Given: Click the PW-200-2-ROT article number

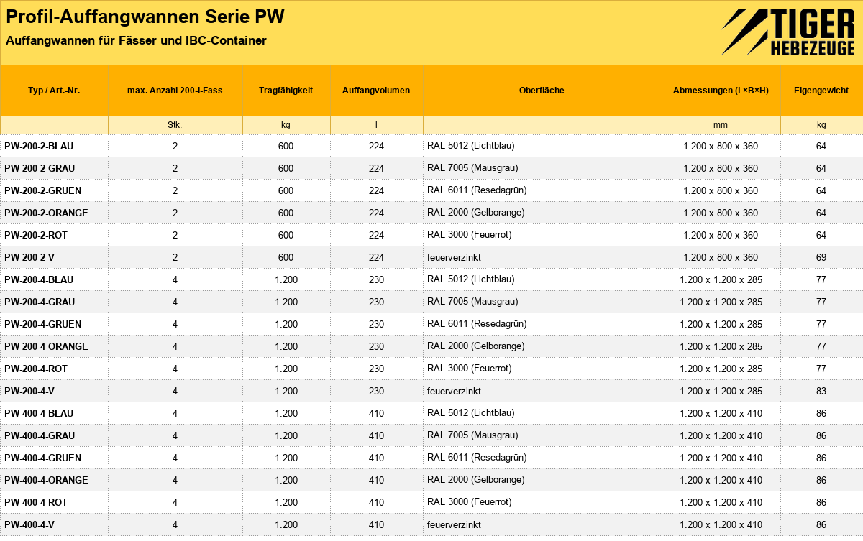Looking at the screenshot, I should 36,235.
